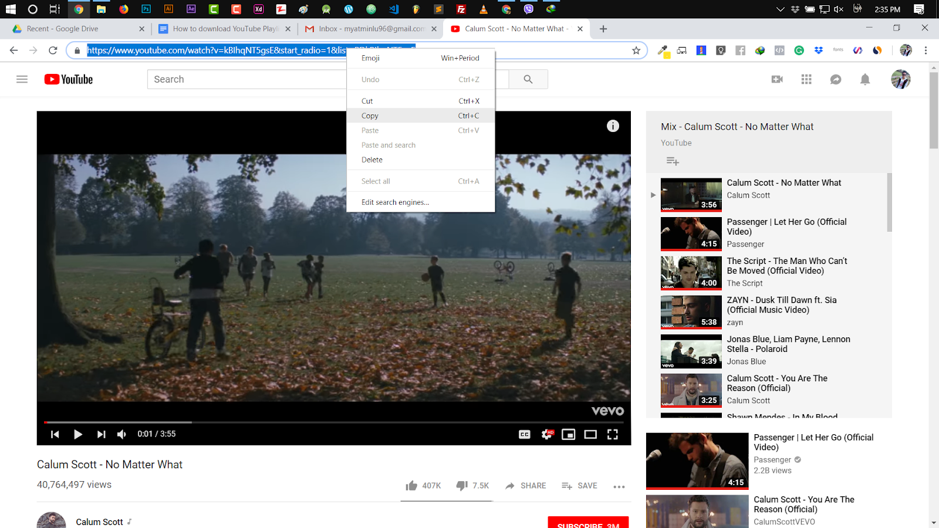Screen dimensions: 939x528
Task: Open video settings gear
Action: 547,434
